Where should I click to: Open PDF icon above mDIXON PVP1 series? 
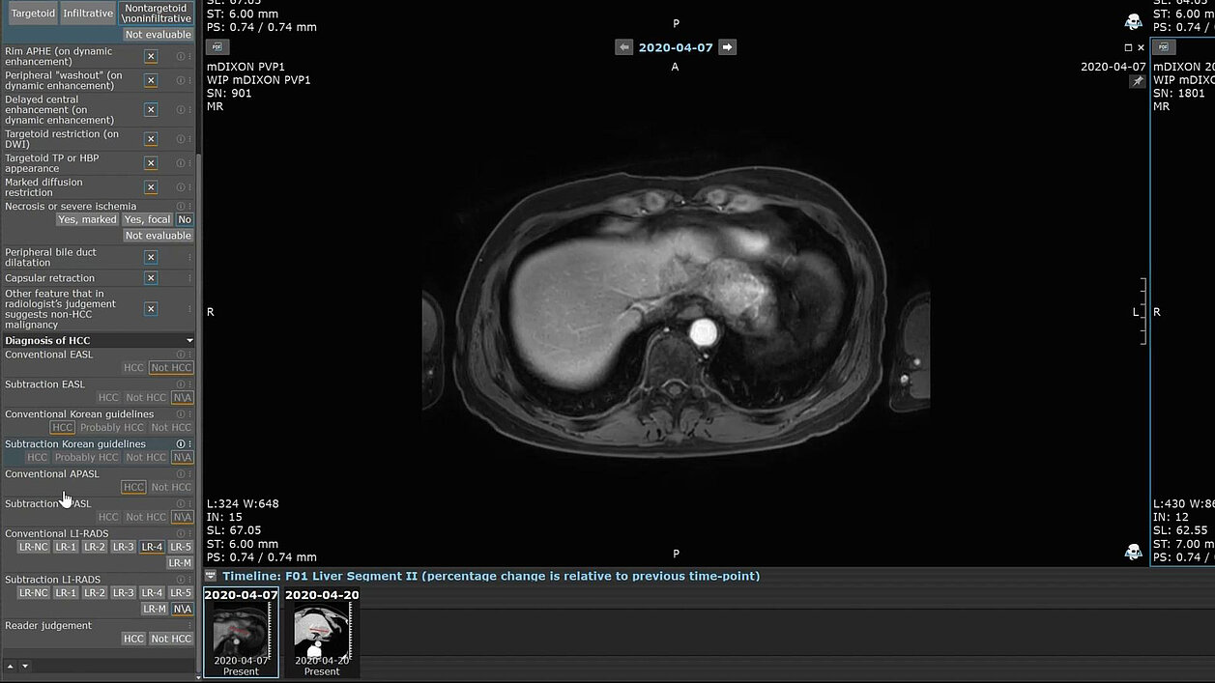217,47
